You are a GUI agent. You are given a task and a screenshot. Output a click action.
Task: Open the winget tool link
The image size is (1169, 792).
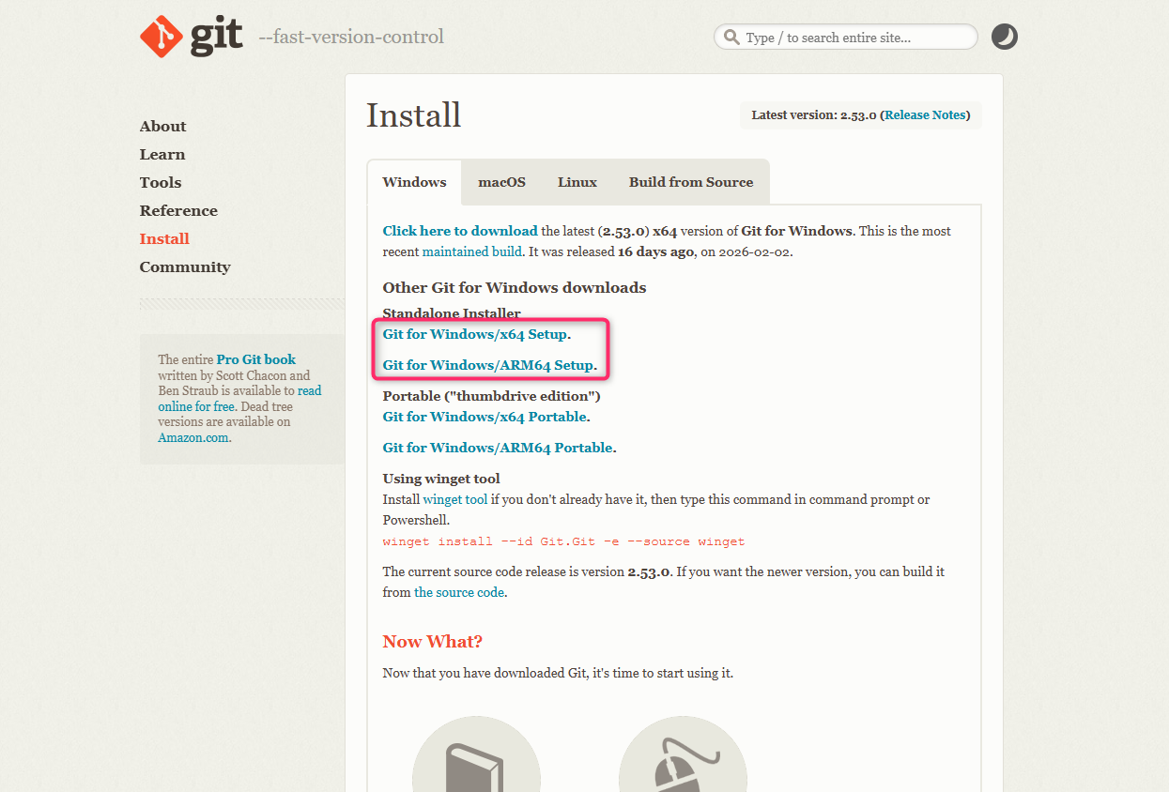click(454, 500)
